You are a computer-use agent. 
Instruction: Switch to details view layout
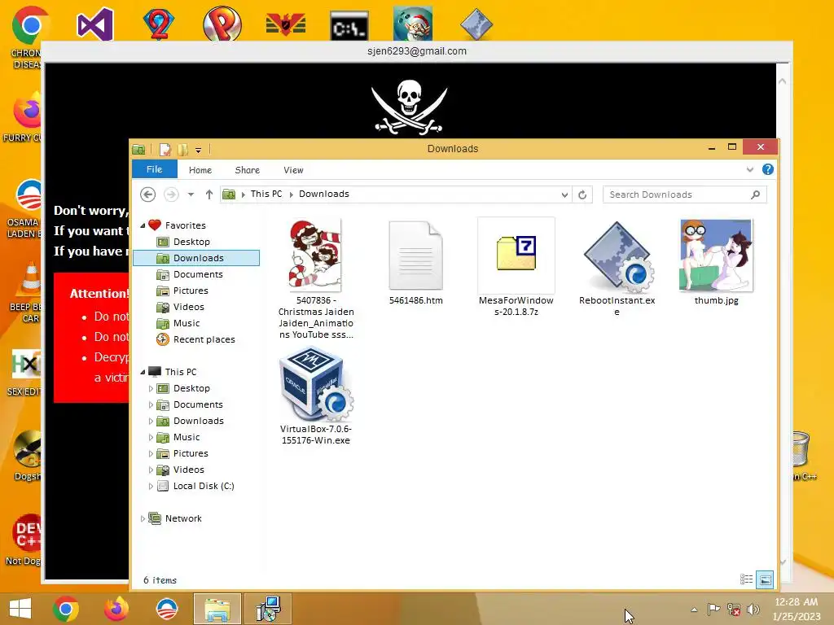pyautogui.click(x=746, y=579)
